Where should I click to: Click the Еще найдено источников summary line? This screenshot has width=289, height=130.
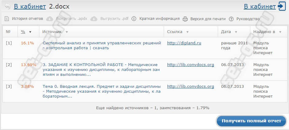(153, 108)
